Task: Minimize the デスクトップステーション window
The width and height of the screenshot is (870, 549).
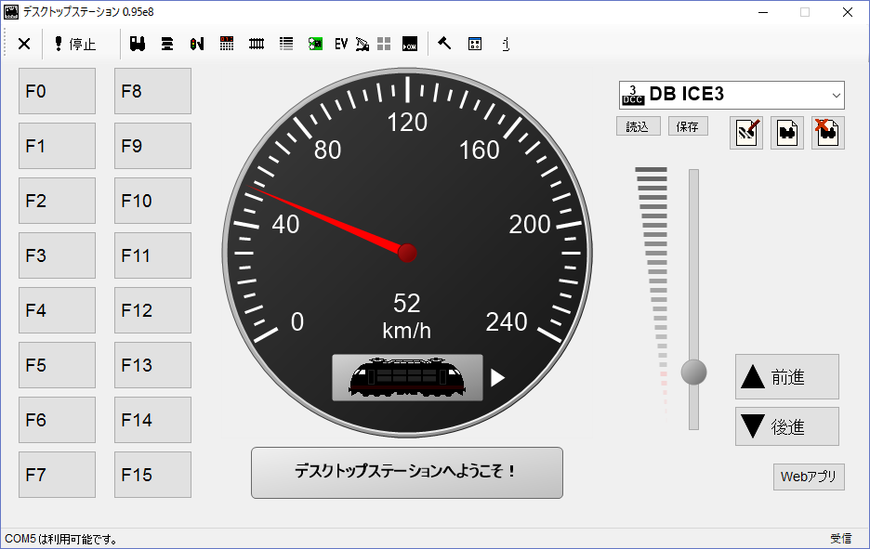Action: tap(763, 12)
